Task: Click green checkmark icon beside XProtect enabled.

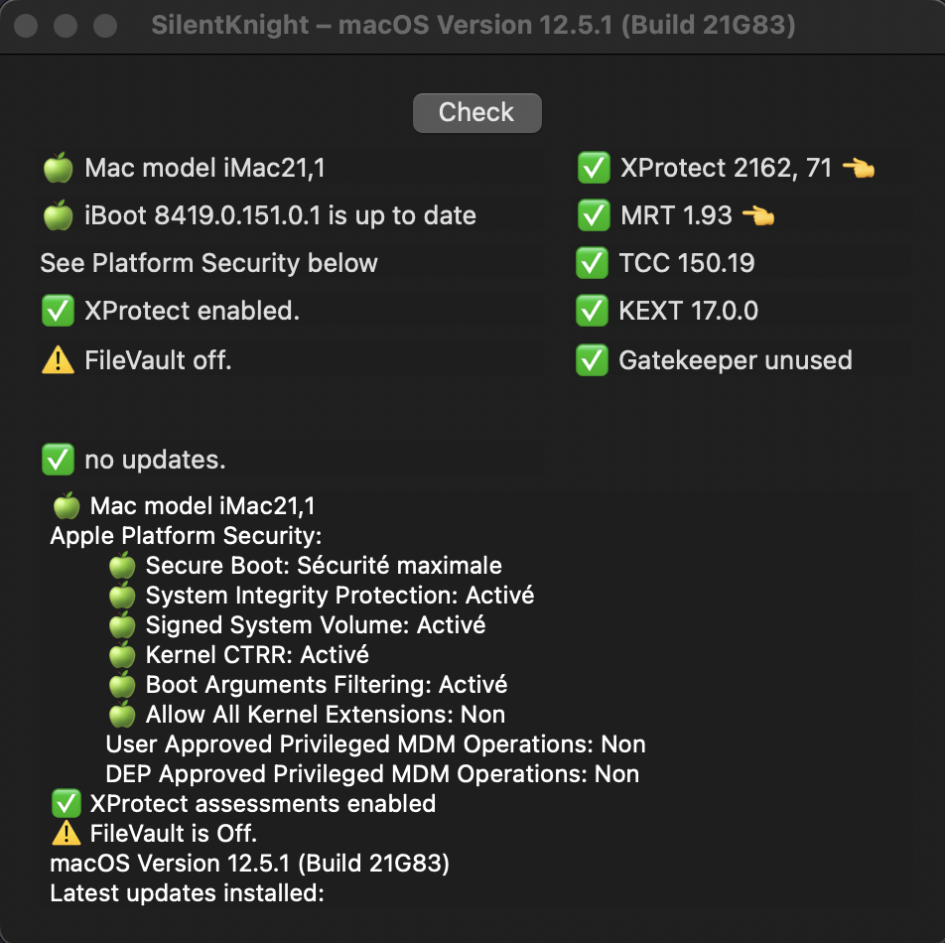Action: pyautogui.click(x=58, y=311)
